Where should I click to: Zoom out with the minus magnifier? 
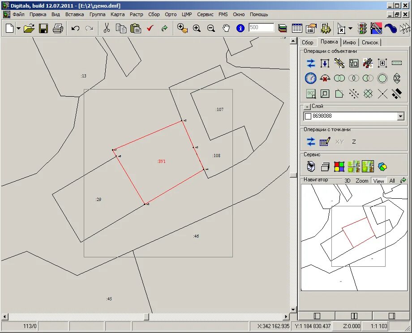211,28
